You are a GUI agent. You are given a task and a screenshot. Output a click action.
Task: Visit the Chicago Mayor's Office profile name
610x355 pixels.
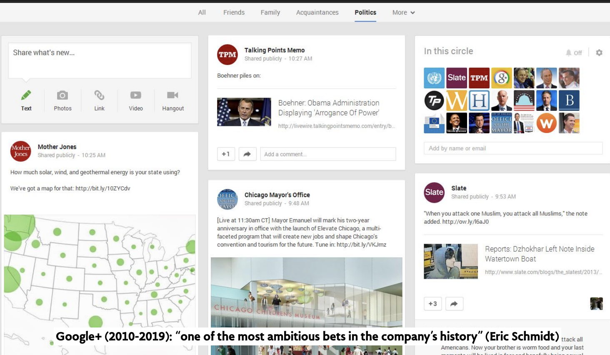[x=277, y=195]
